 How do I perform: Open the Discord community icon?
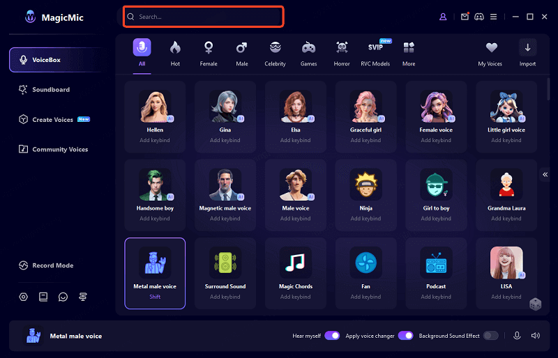click(x=479, y=17)
